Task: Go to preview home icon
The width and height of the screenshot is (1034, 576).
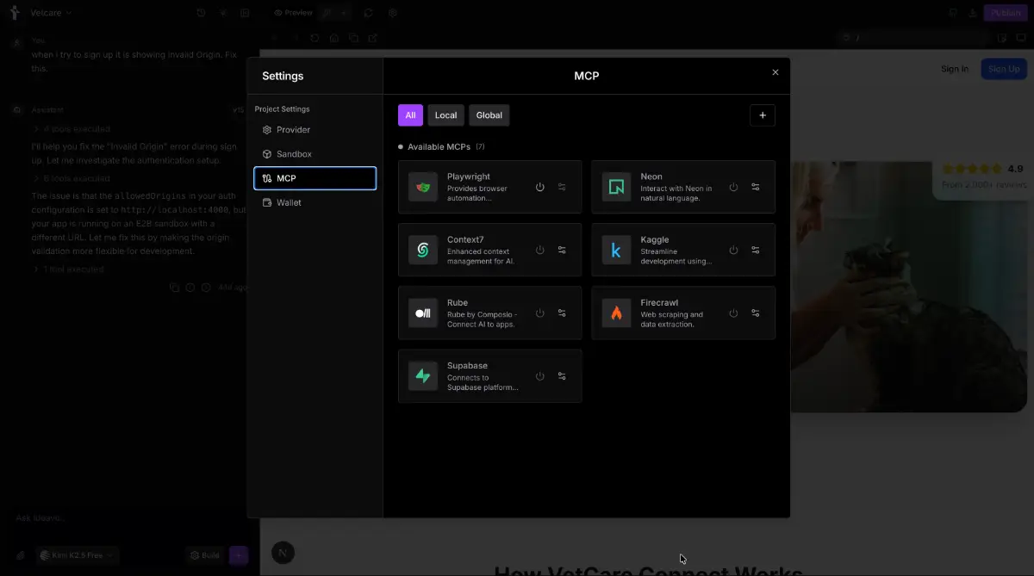Action: tap(334, 38)
